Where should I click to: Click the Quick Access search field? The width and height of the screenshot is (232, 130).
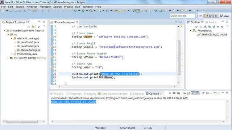182,16
